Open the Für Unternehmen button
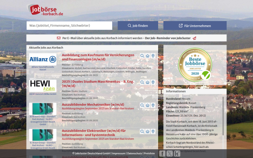 tap(195, 26)
